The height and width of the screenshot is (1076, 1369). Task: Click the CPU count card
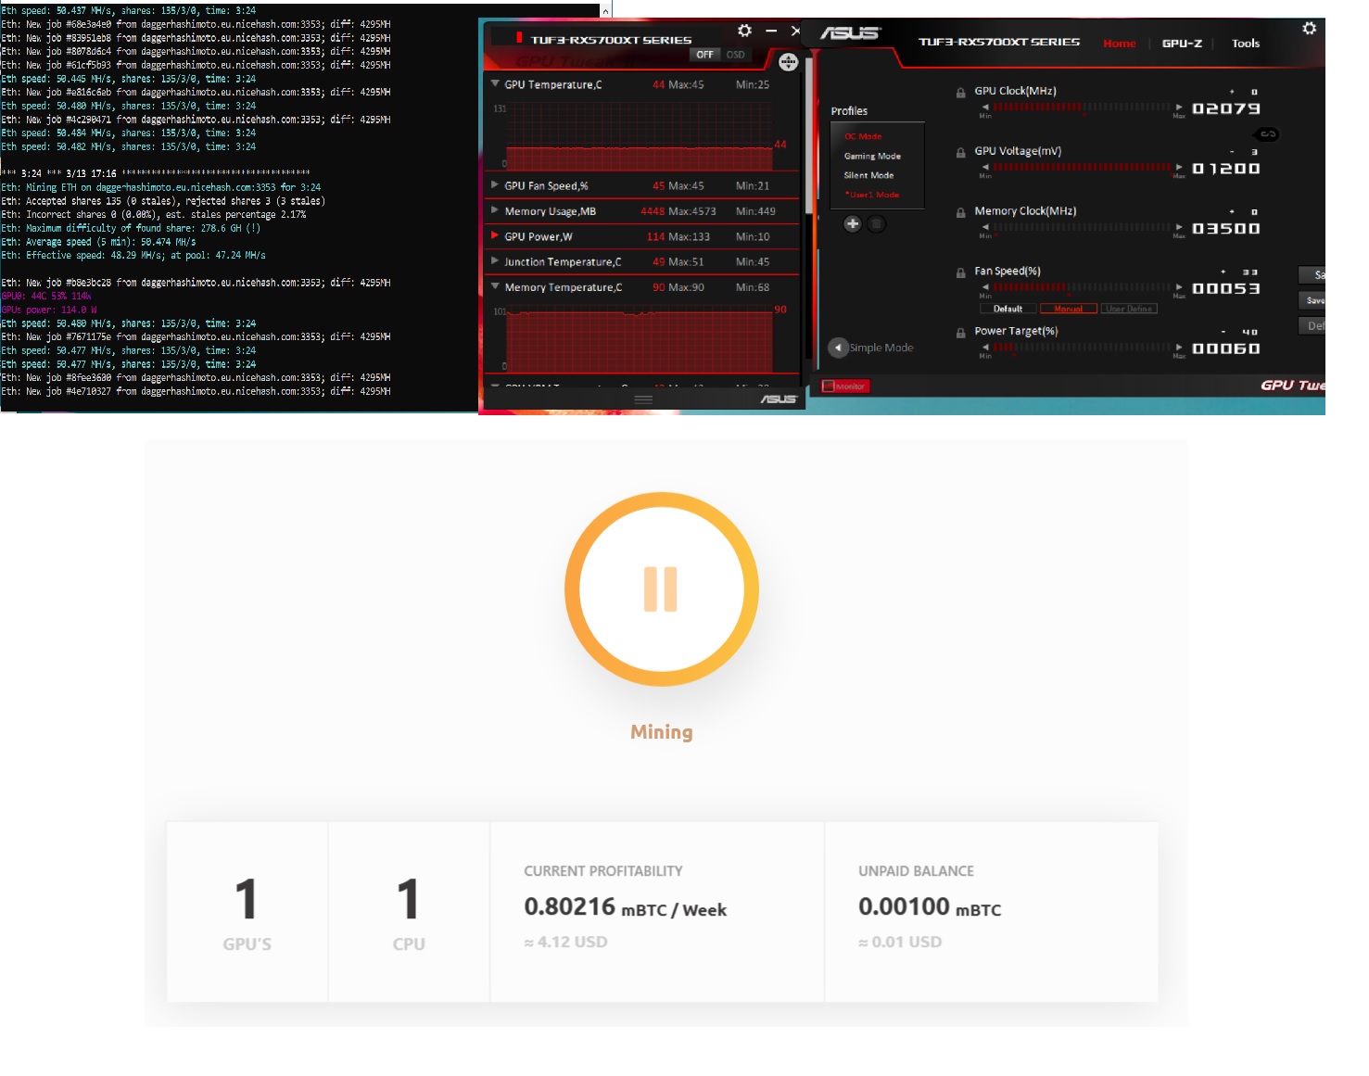[x=409, y=912]
